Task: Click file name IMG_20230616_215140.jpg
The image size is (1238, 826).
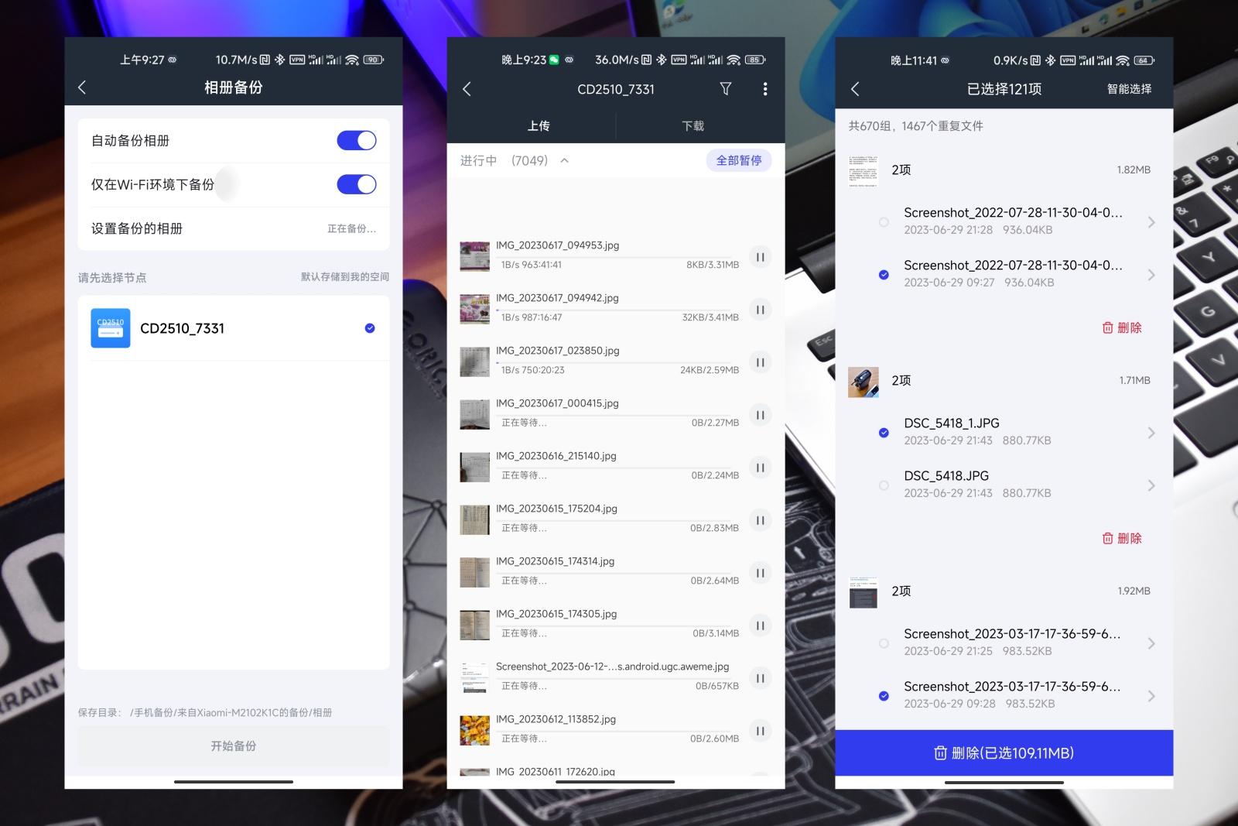Action: coord(556,456)
